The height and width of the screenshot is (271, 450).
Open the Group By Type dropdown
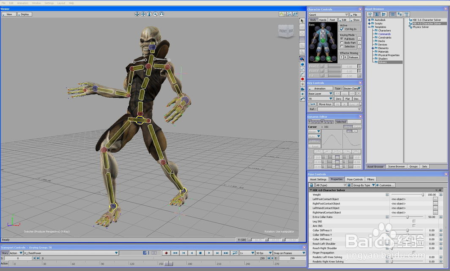pyautogui.click(x=364, y=185)
